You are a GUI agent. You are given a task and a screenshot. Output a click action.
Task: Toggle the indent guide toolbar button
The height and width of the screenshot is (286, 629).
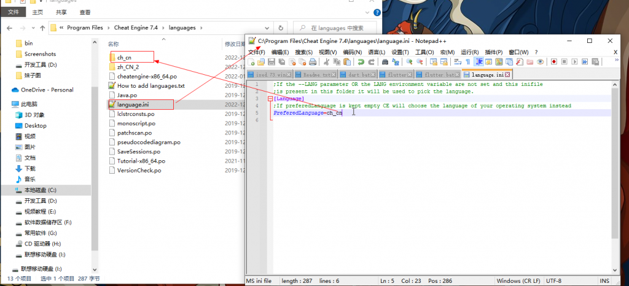[x=478, y=62]
